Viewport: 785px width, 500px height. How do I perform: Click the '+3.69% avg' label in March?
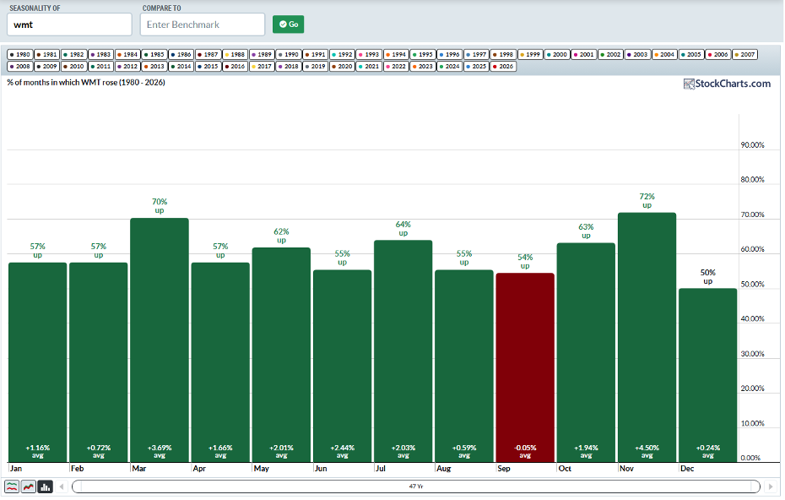(160, 451)
